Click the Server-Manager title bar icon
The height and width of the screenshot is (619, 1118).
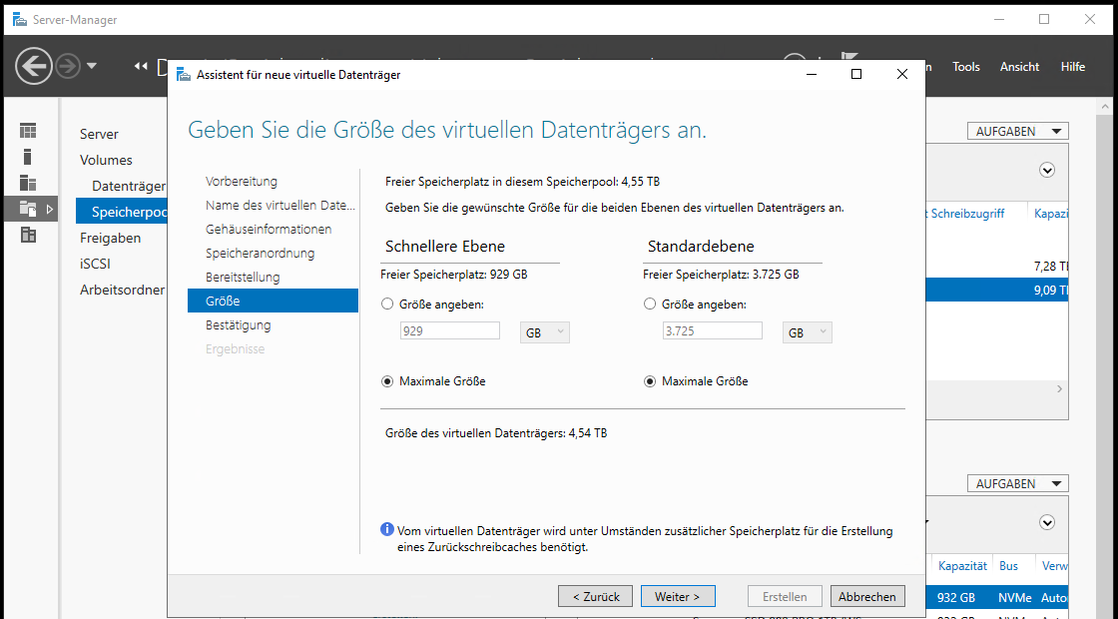click(x=19, y=19)
